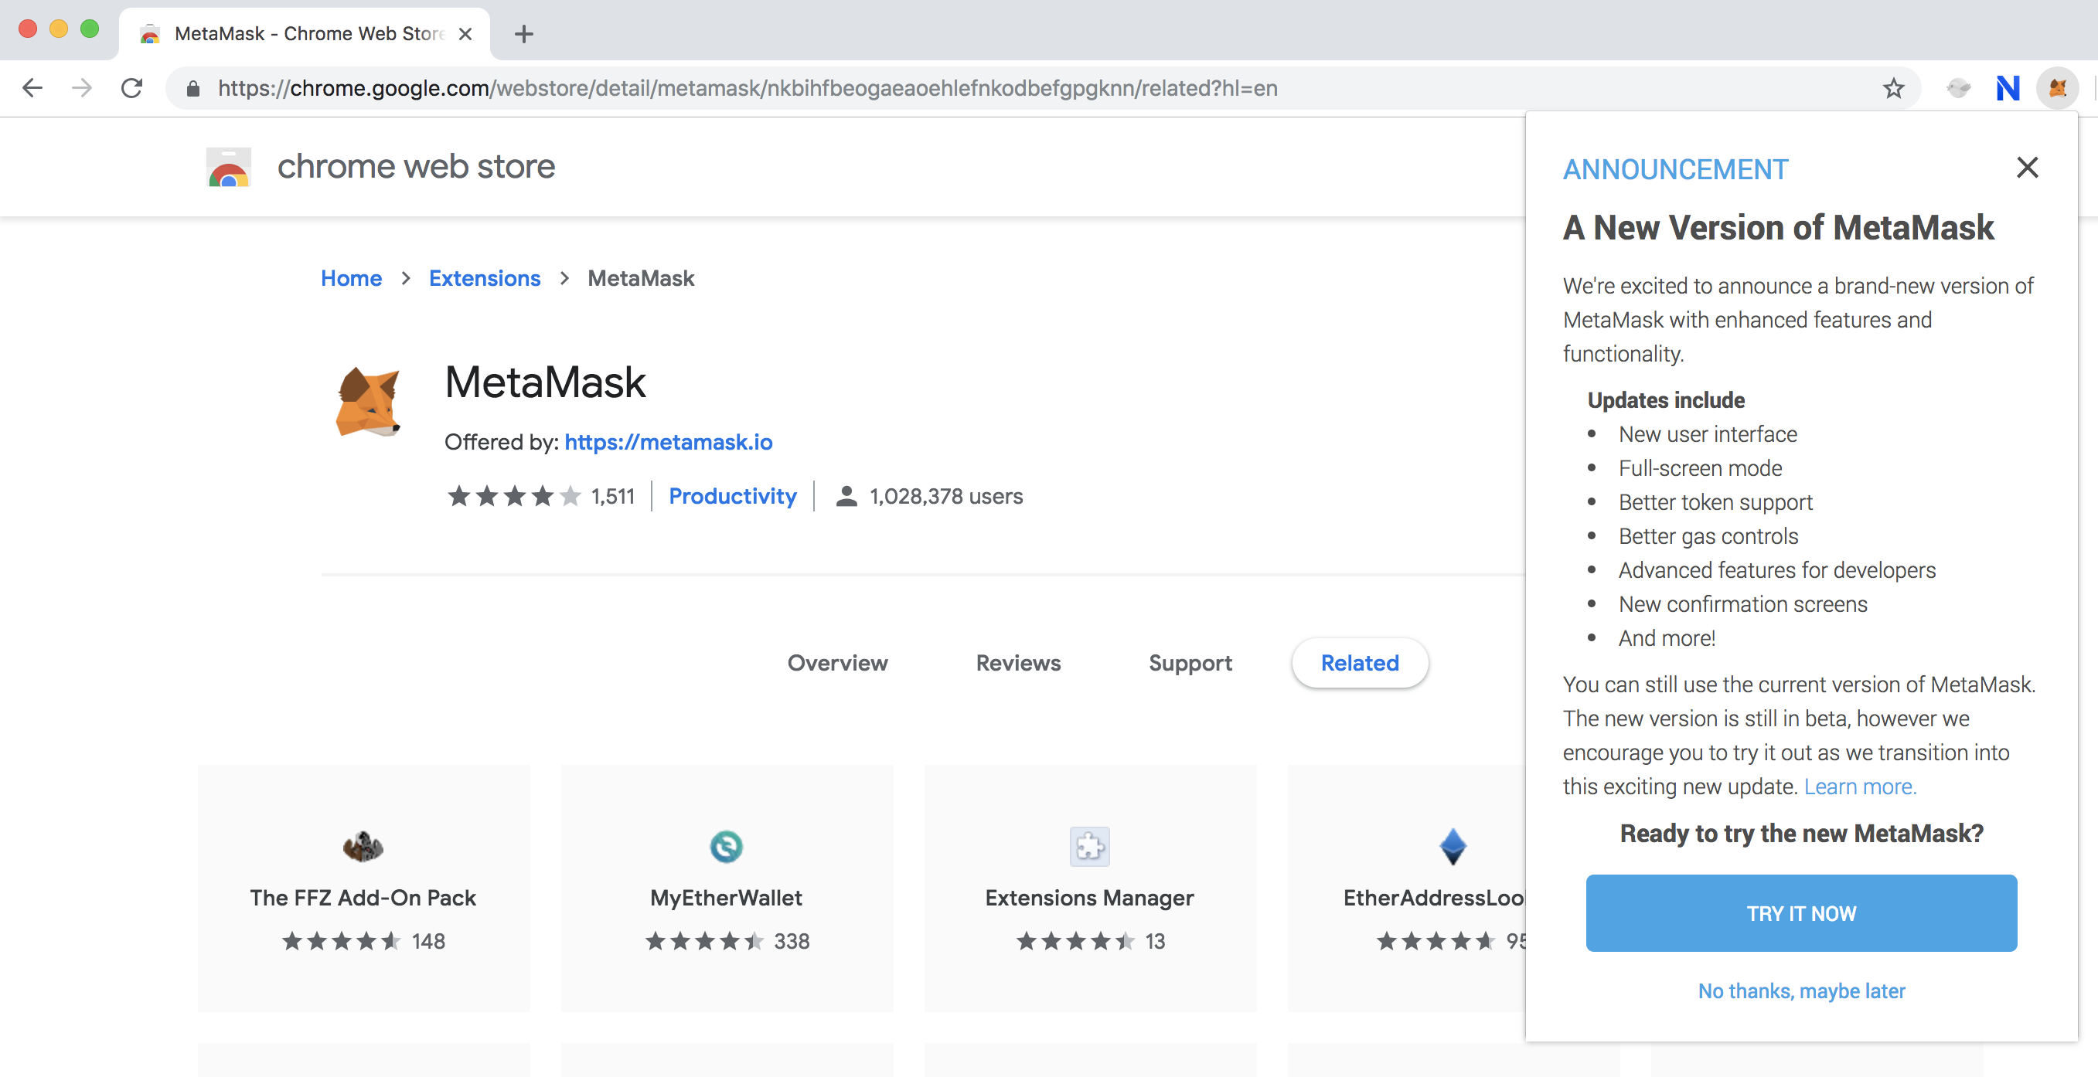Click the Extensions Manager puzzle icon
This screenshot has height=1077, width=2098.
coord(1090,847)
